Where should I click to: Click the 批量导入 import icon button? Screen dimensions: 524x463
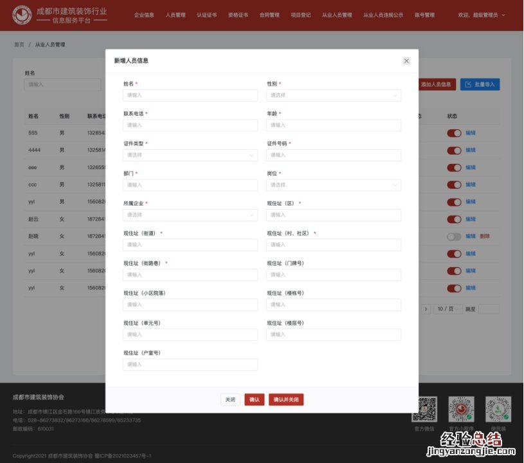pyautogui.click(x=480, y=84)
